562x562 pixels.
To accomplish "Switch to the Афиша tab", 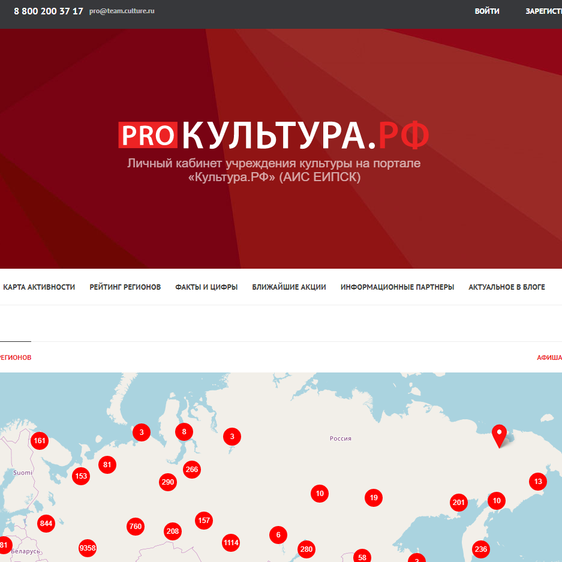I will [549, 357].
